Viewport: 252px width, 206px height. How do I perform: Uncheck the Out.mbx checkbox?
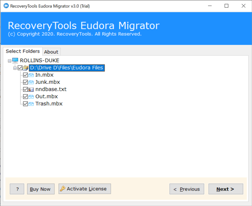pos(26,97)
